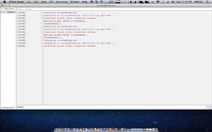
Task: Click the eject icon in menu bar
Action: coord(168,2)
